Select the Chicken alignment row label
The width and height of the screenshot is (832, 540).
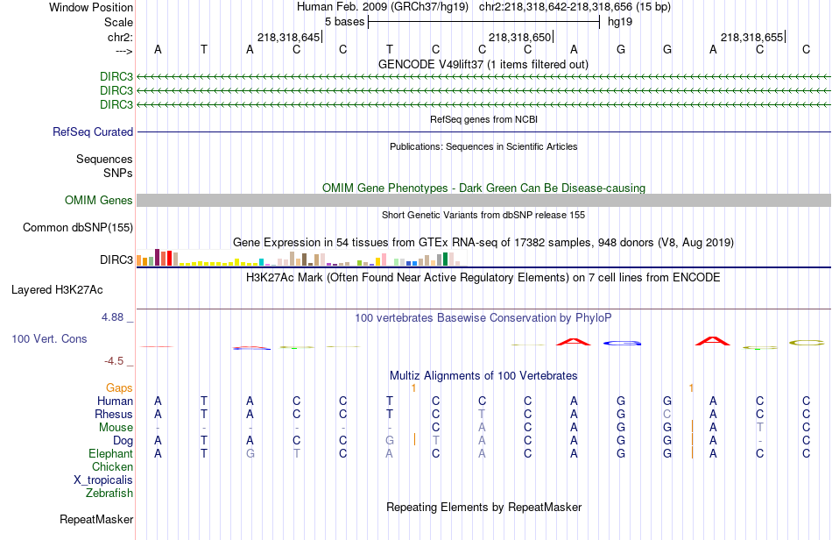112,466
